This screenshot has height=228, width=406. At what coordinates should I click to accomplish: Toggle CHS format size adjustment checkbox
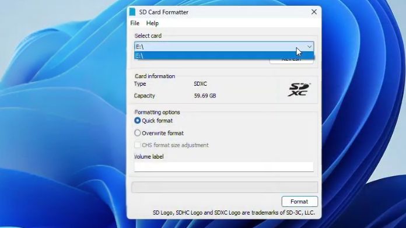[x=138, y=145]
